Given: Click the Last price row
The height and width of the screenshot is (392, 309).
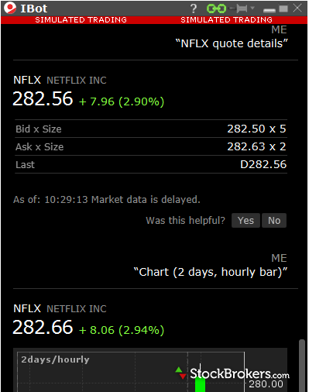Looking at the screenshot, I should 151,164.
